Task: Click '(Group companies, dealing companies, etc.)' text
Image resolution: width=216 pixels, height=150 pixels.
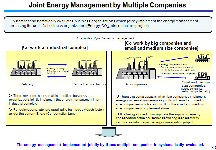Action: click(195, 90)
